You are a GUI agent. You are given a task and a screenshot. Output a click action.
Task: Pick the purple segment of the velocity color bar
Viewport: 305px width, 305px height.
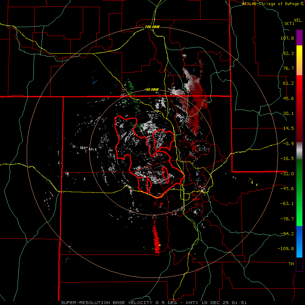[x=299, y=38]
